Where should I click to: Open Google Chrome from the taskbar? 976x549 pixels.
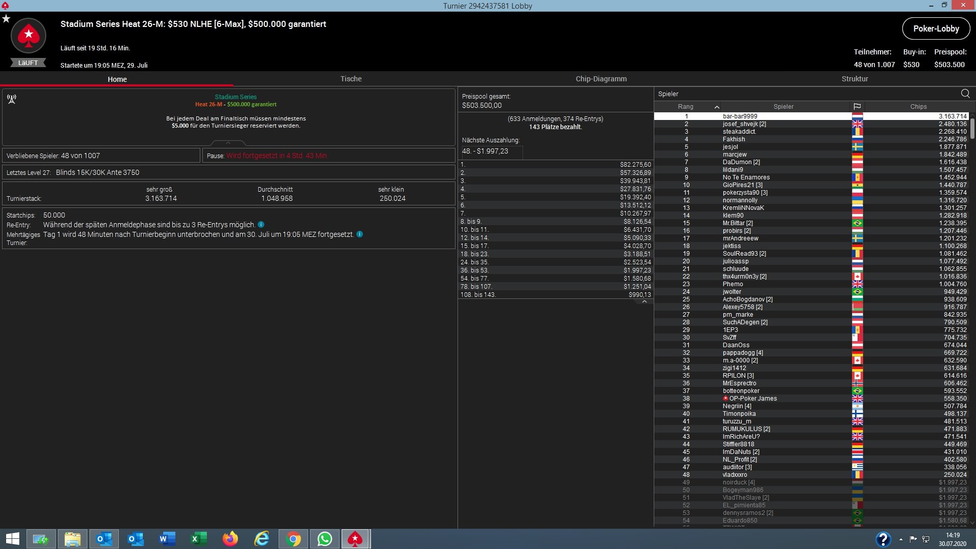click(x=293, y=539)
